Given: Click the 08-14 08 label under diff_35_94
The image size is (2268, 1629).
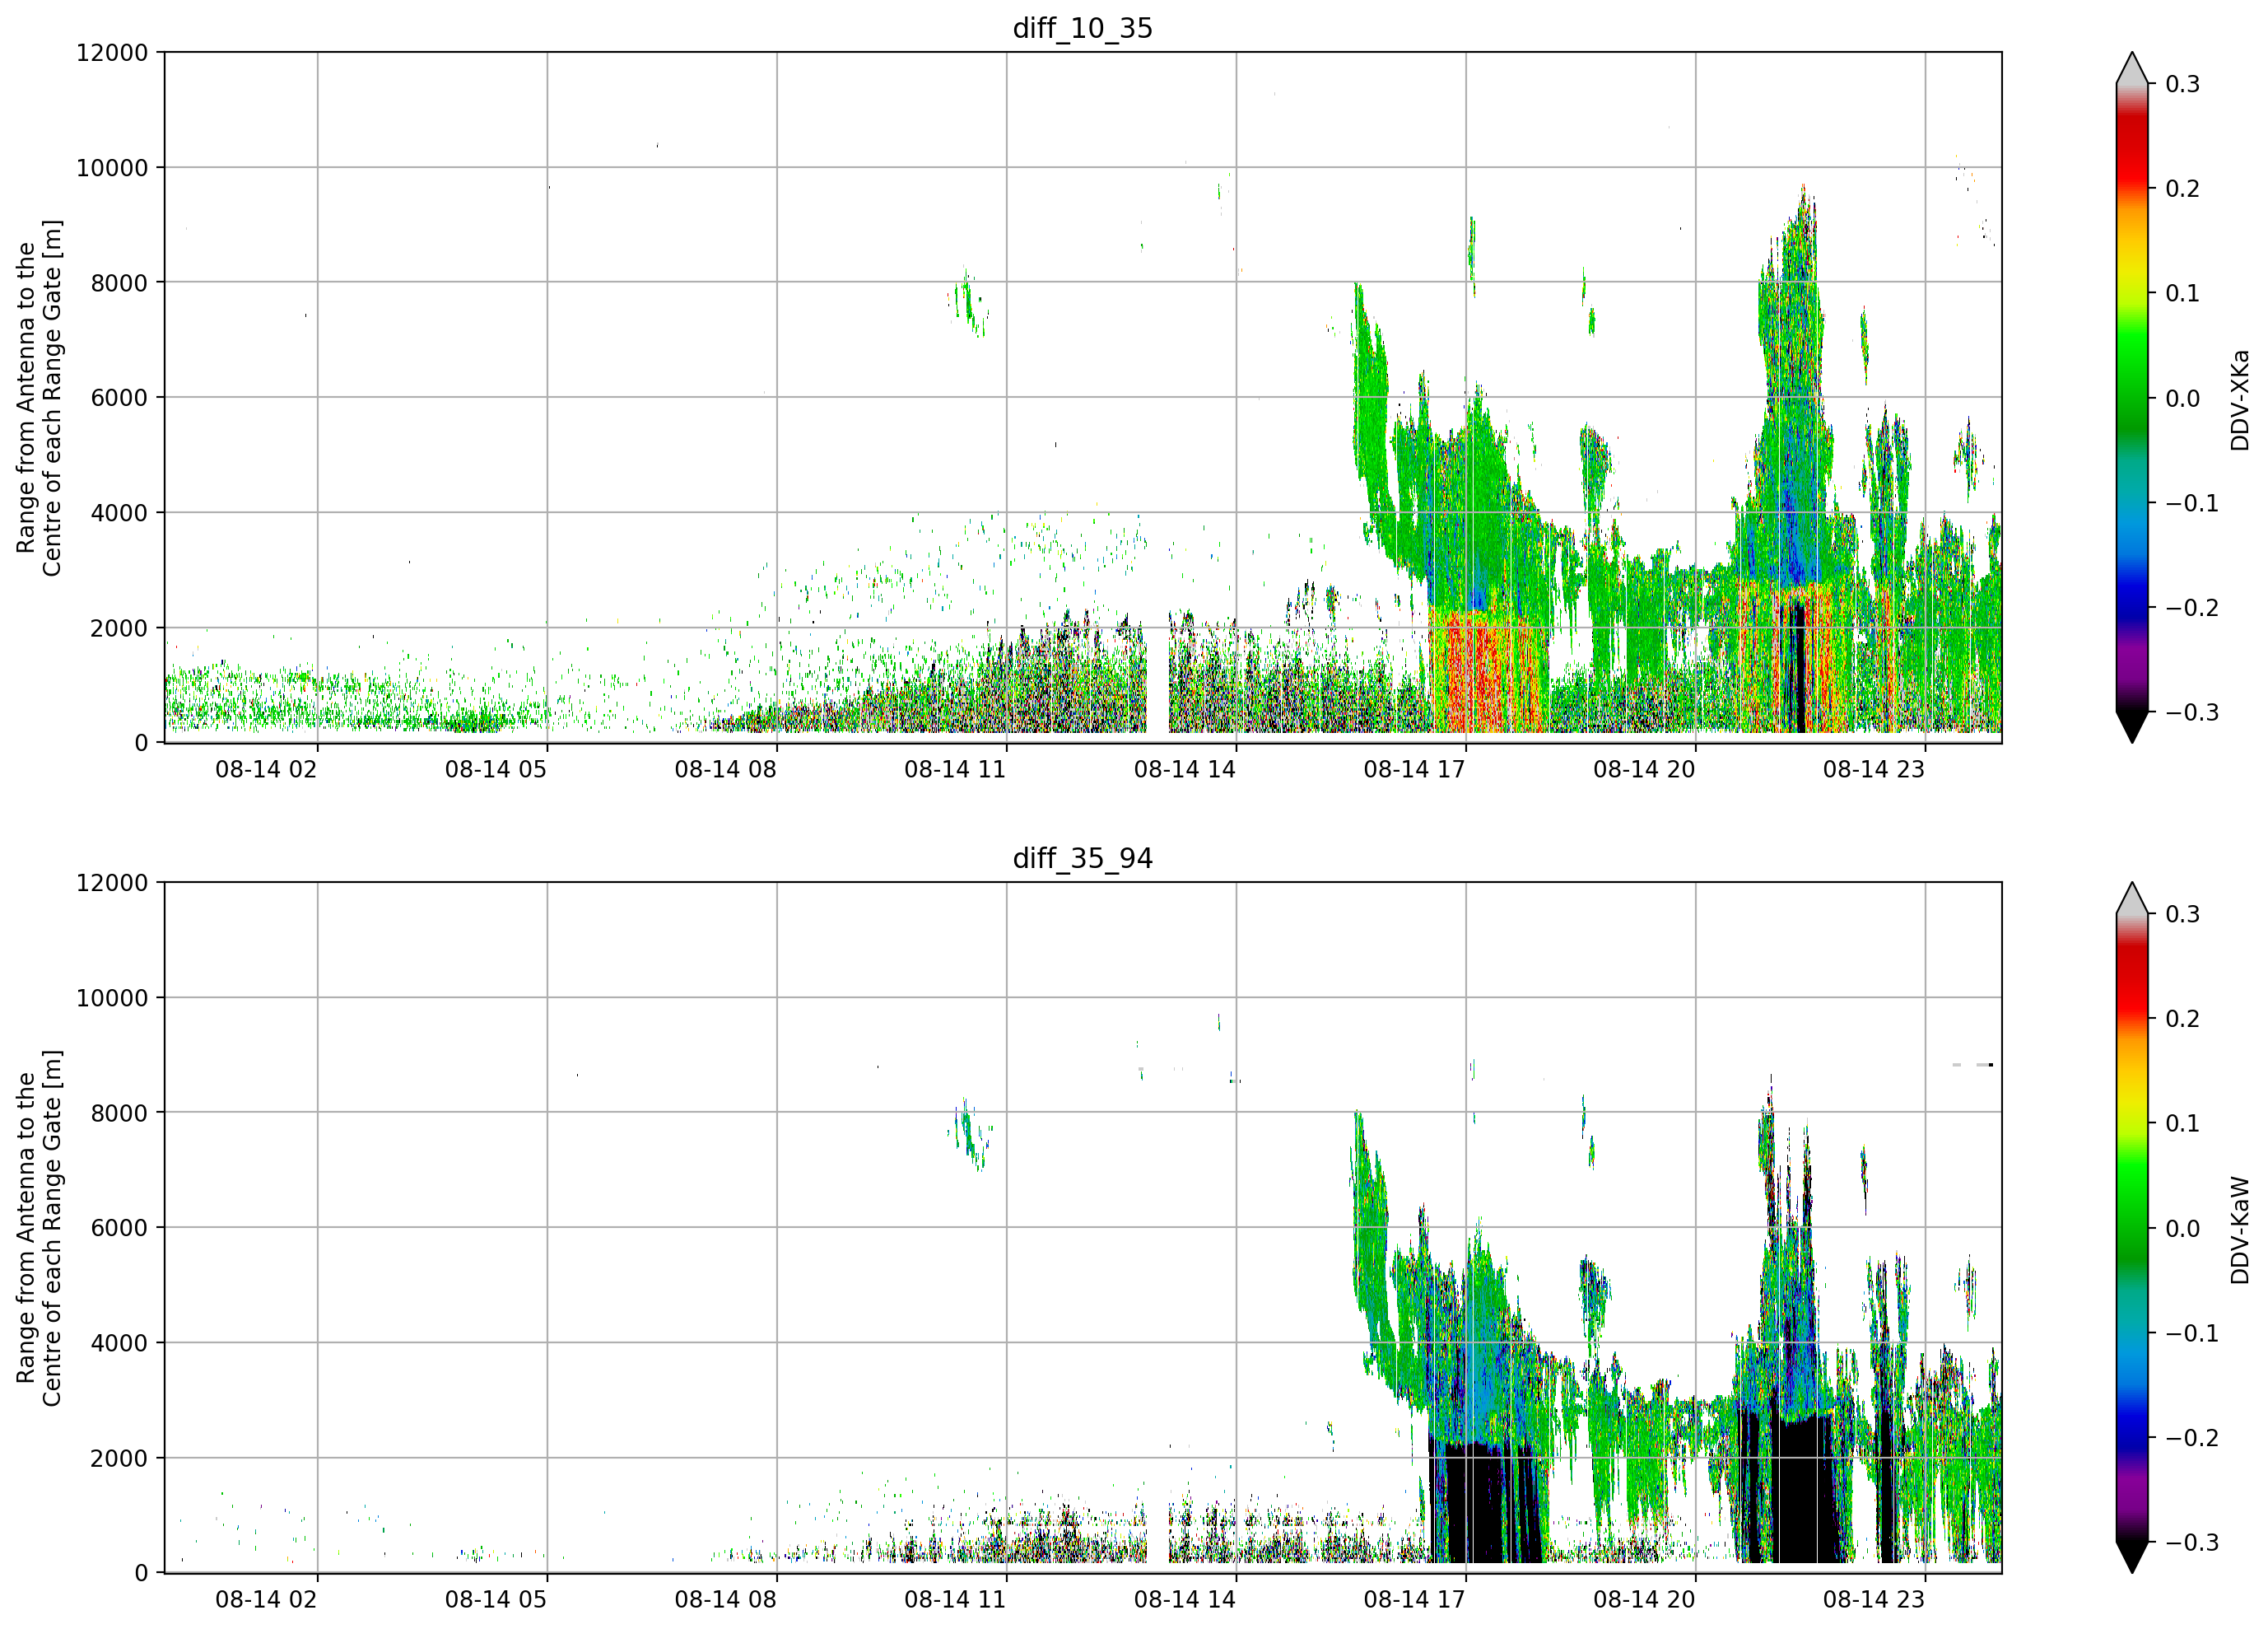Looking at the screenshot, I should tap(725, 1600).
